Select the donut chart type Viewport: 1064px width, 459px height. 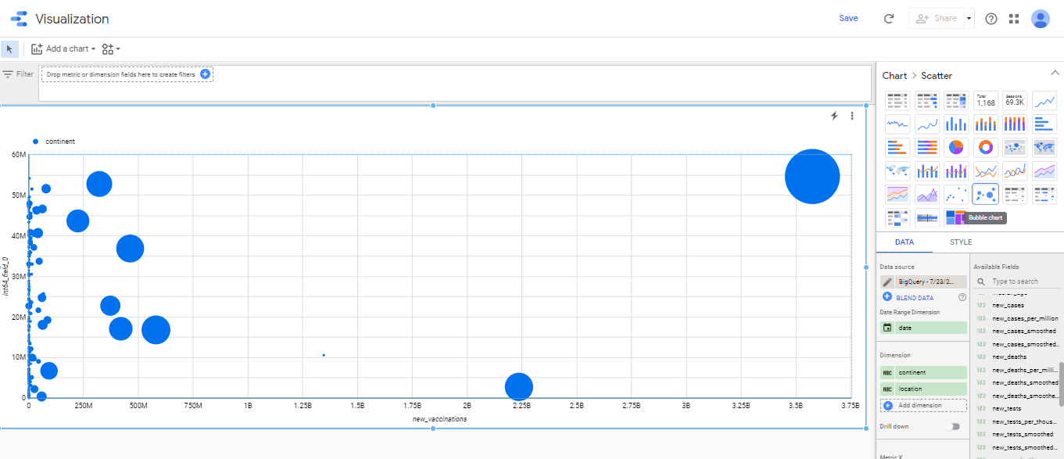tap(986, 147)
